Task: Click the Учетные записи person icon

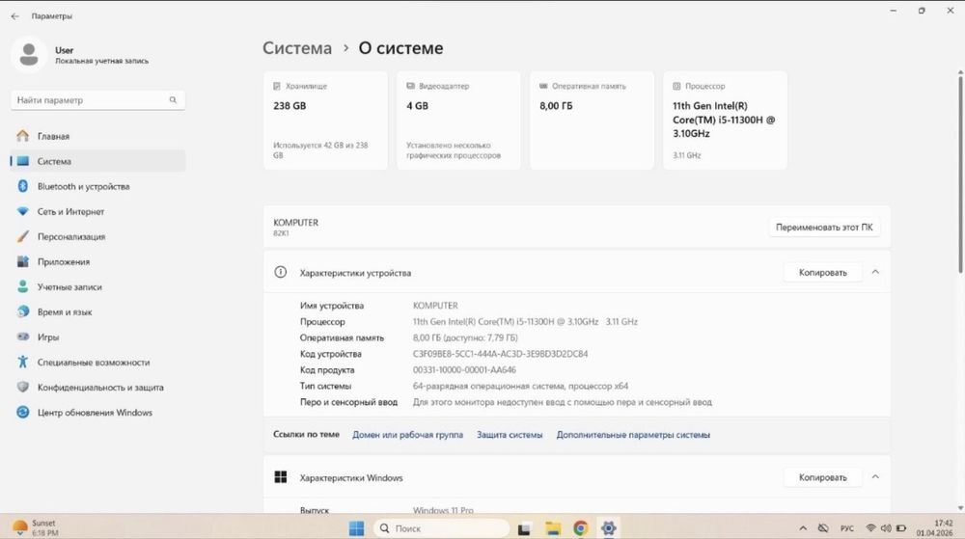Action: (23, 287)
